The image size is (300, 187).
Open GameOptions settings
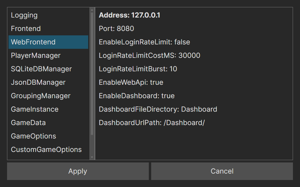[33, 136]
